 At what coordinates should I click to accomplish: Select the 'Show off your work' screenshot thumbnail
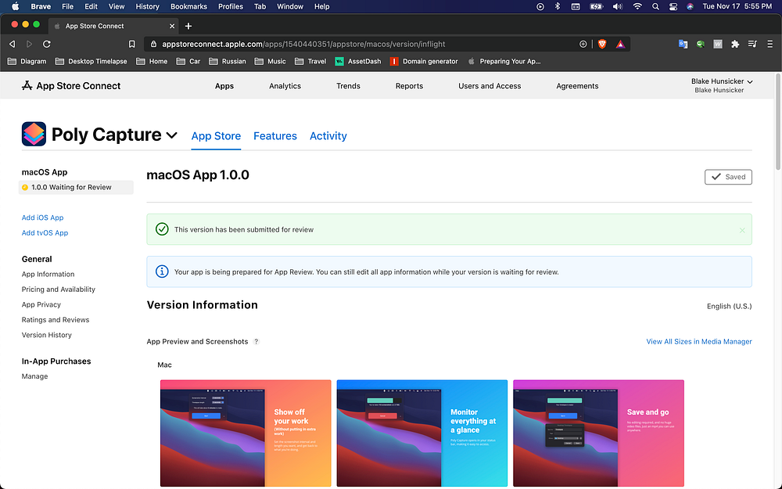click(246, 433)
